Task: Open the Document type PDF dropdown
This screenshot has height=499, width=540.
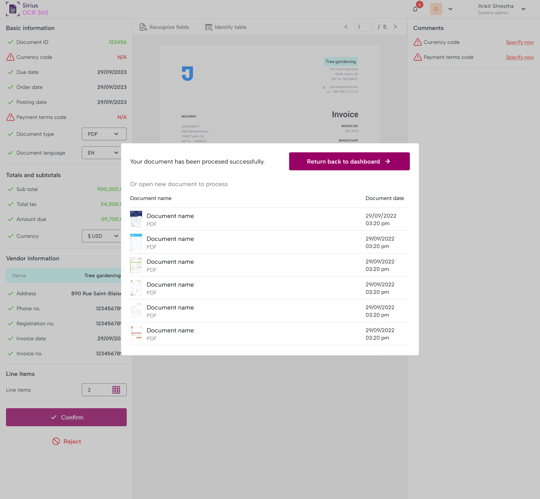Action: coord(104,134)
